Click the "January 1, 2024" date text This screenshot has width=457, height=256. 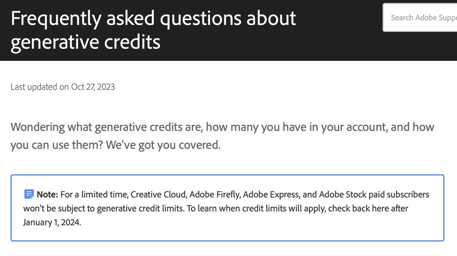(x=52, y=223)
